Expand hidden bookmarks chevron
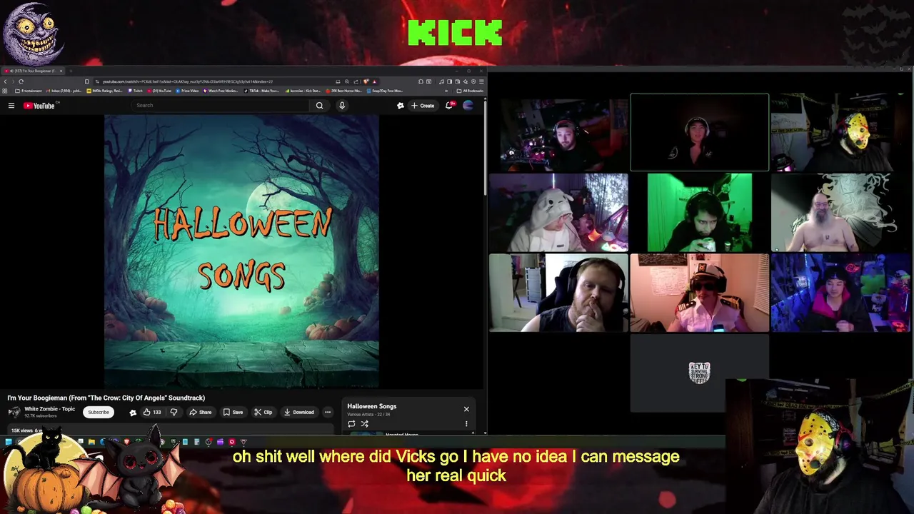Image resolution: width=914 pixels, height=514 pixels. (447, 91)
